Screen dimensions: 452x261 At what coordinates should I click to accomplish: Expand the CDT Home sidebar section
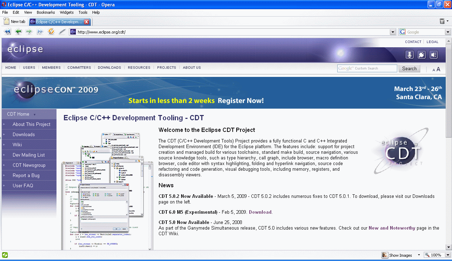click(35, 115)
